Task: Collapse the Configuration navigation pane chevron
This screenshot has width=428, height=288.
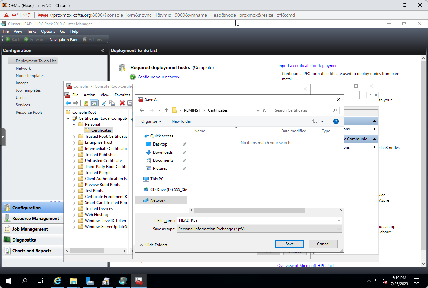Action: [x=102, y=51]
